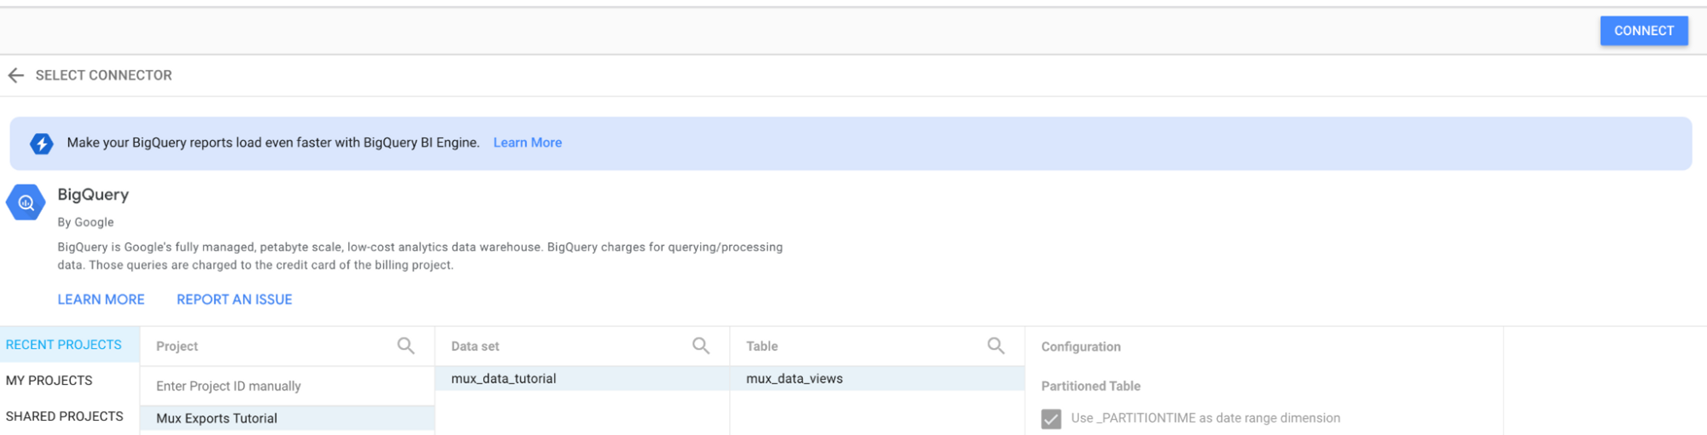Click the BigQuery hexagon logo icon
The height and width of the screenshot is (435, 1707).
pos(26,202)
